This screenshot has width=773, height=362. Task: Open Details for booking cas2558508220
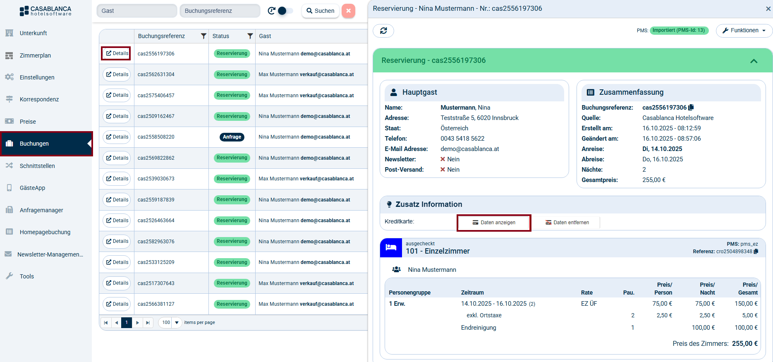click(x=117, y=137)
